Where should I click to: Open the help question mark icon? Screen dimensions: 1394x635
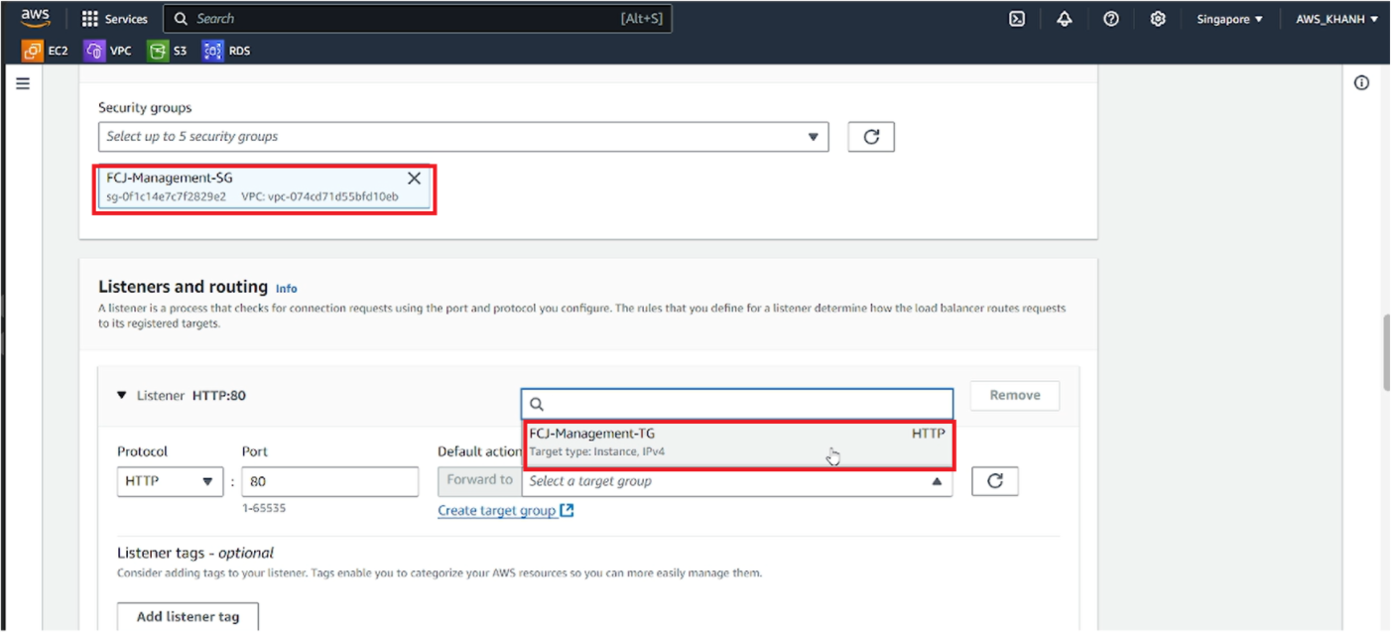tap(1111, 19)
